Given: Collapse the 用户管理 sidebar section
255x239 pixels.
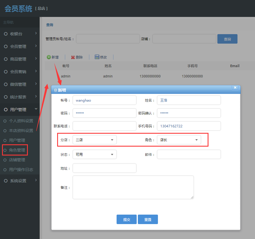Looking at the screenshot, I should (36, 109).
